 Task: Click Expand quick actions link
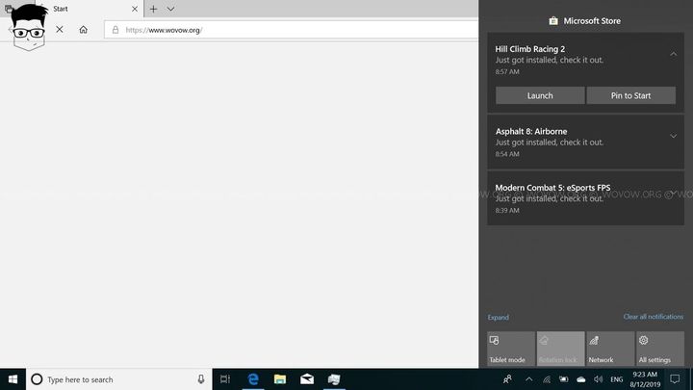point(499,318)
